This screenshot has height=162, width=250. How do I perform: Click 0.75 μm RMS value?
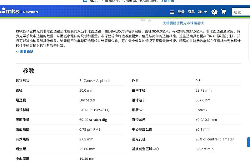(90, 129)
